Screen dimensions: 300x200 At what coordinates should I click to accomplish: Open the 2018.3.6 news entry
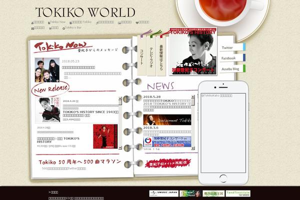[167, 130]
